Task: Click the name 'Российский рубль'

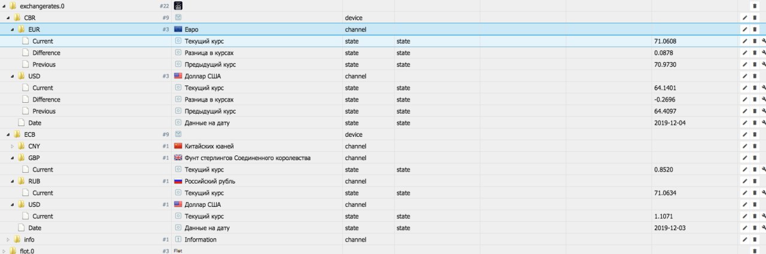Action: point(209,181)
